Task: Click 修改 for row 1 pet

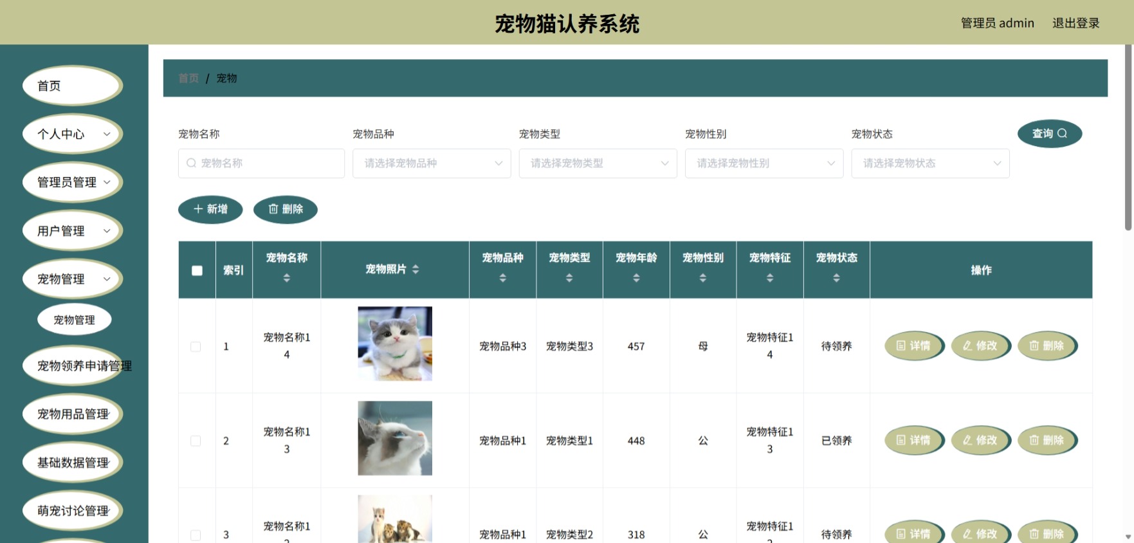Action: [x=980, y=346]
